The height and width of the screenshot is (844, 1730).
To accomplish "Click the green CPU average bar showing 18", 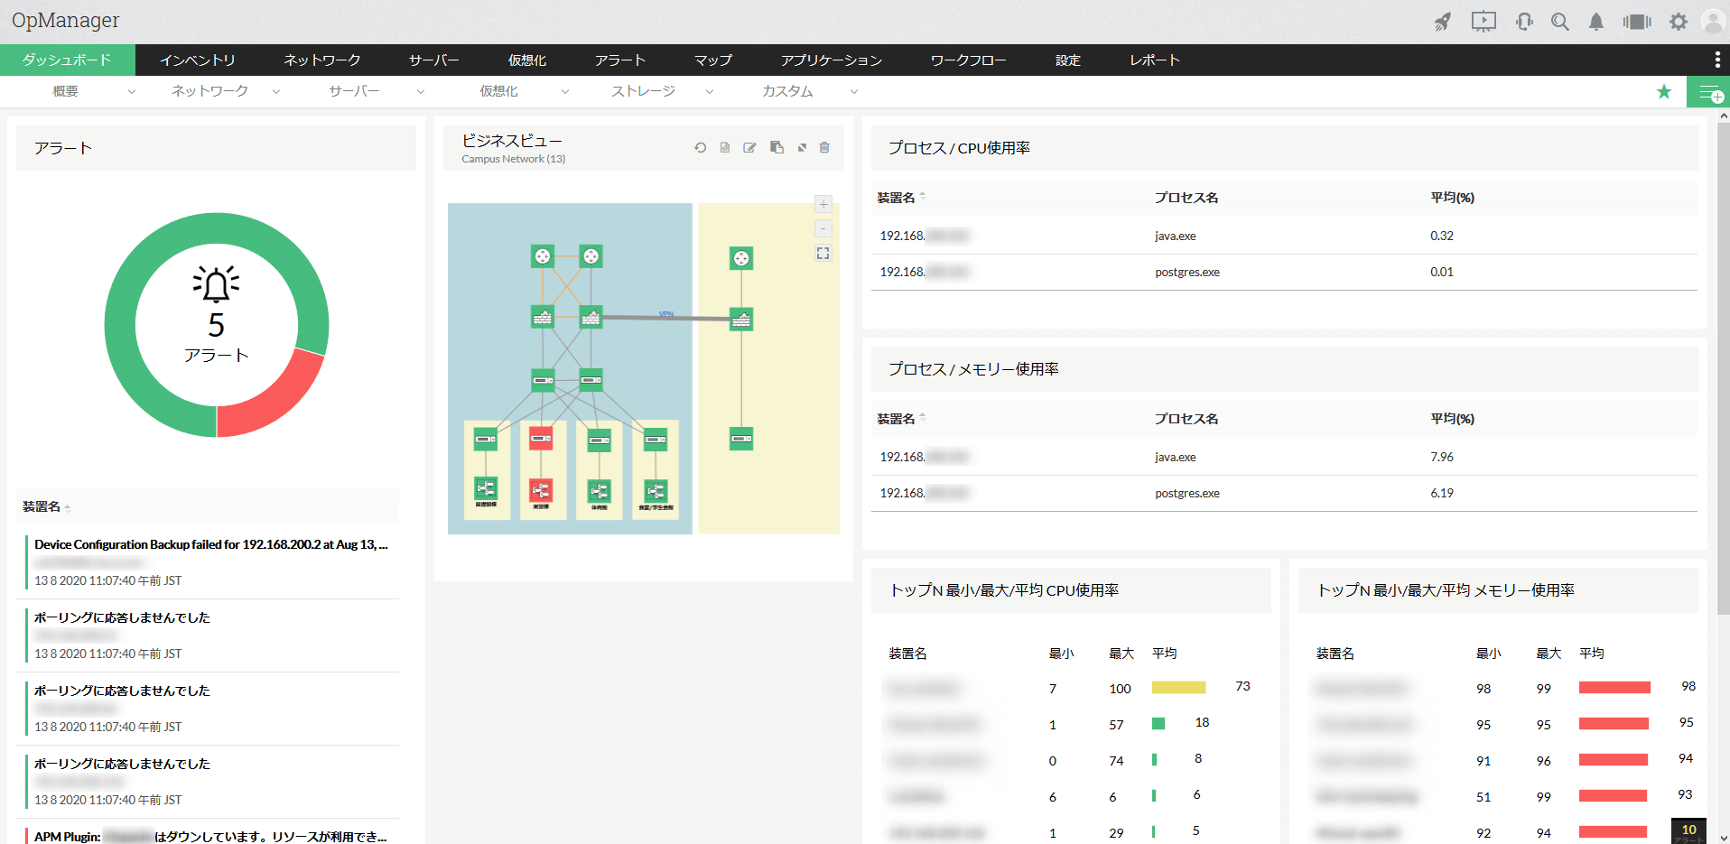I will pos(1158,723).
